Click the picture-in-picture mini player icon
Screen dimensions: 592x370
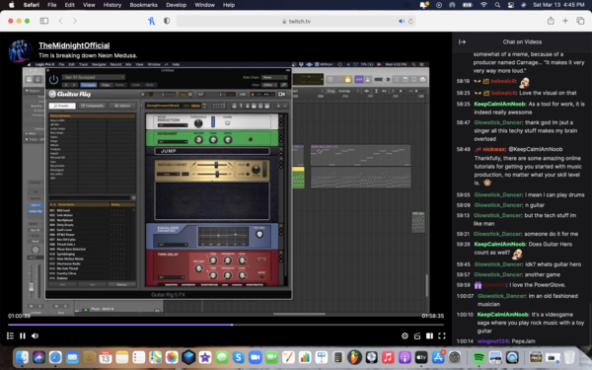tap(417, 335)
